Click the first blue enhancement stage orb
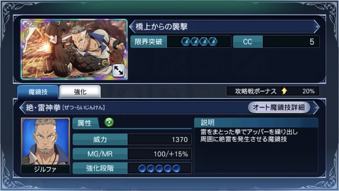Image resolution: width=339 pixels, height=191 pixels. (x=142, y=168)
